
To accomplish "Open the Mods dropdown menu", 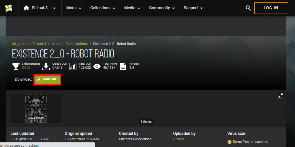I will (74, 8).
